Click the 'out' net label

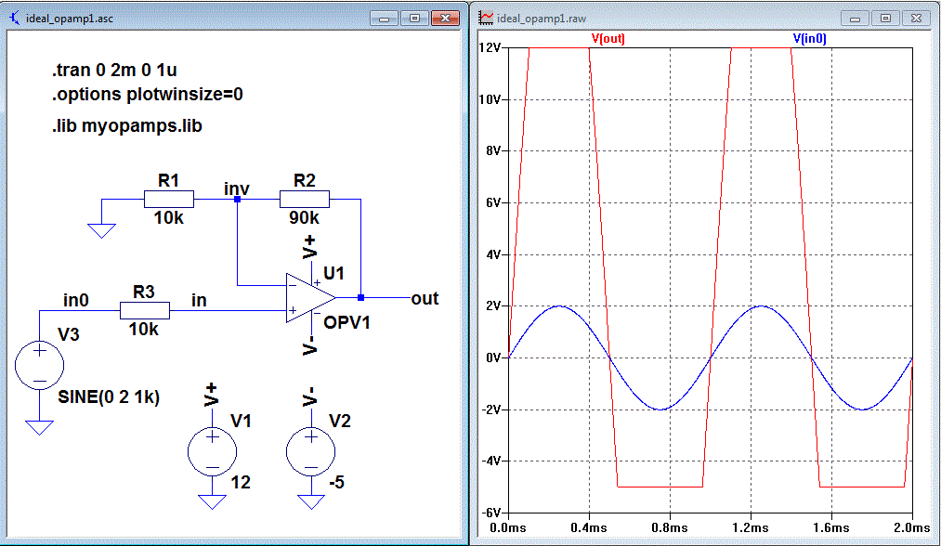click(425, 298)
